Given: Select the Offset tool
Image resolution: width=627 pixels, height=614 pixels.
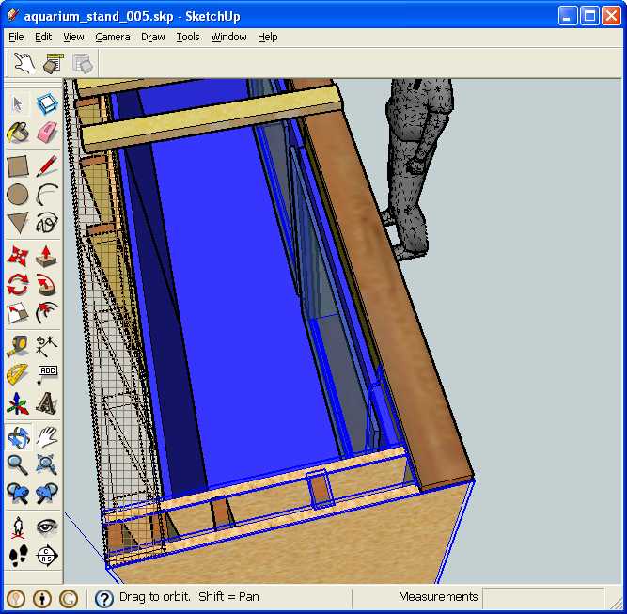Looking at the screenshot, I should [47, 313].
